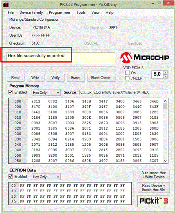The image size is (176, 213).
Task: Click Auto Import Hex + Write Device
Action: pyautogui.click(x=154, y=175)
